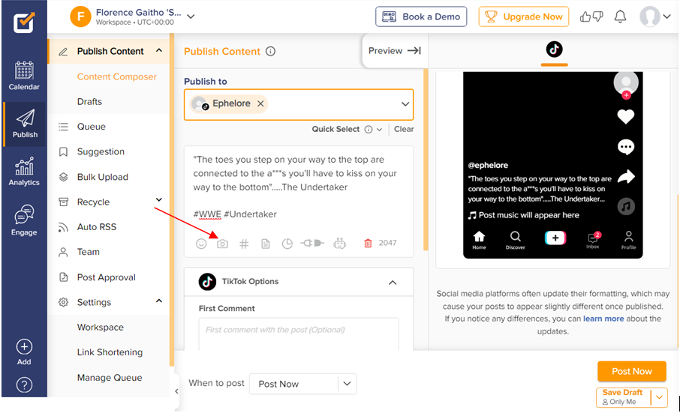Open Suggestion menu item
Image resolution: width=680 pixels, height=413 pixels.
pos(101,152)
